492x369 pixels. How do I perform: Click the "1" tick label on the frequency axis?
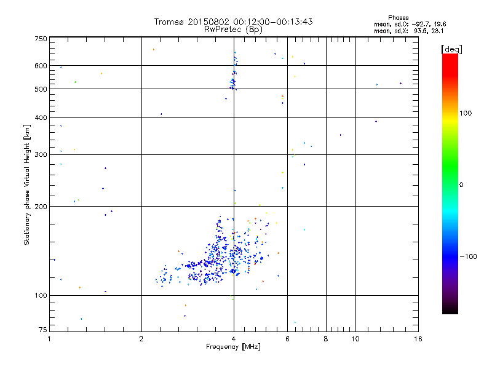(49, 339)
